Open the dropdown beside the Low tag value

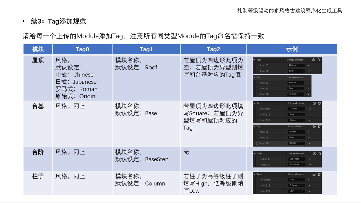[309, 191]
